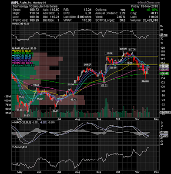This screenshot has width=171, height=174.
Task: Click the Prev Close value 109.95
Action: click(x=34, y=20)
